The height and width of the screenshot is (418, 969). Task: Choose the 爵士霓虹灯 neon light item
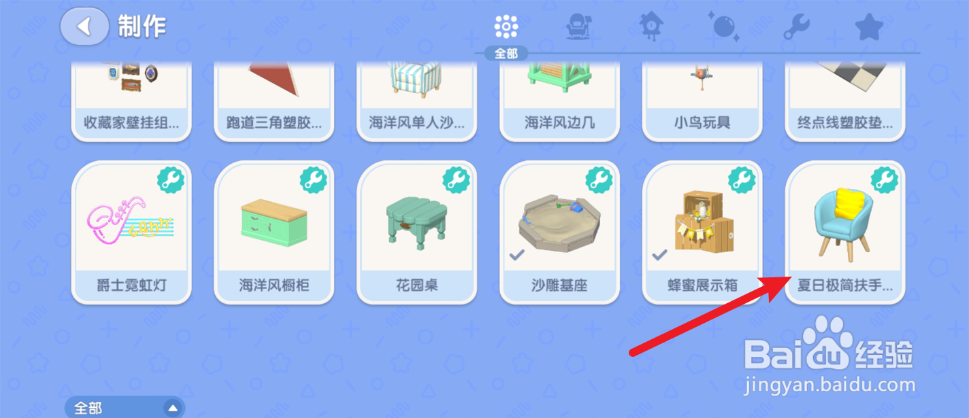[131, 232]
